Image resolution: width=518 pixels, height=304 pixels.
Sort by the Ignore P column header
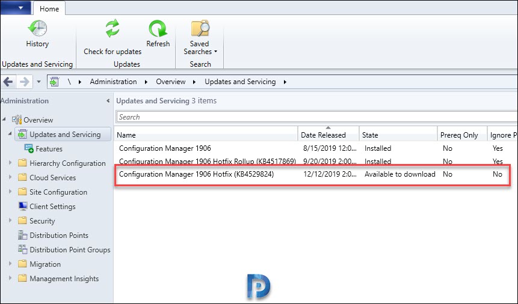point(502,135)
